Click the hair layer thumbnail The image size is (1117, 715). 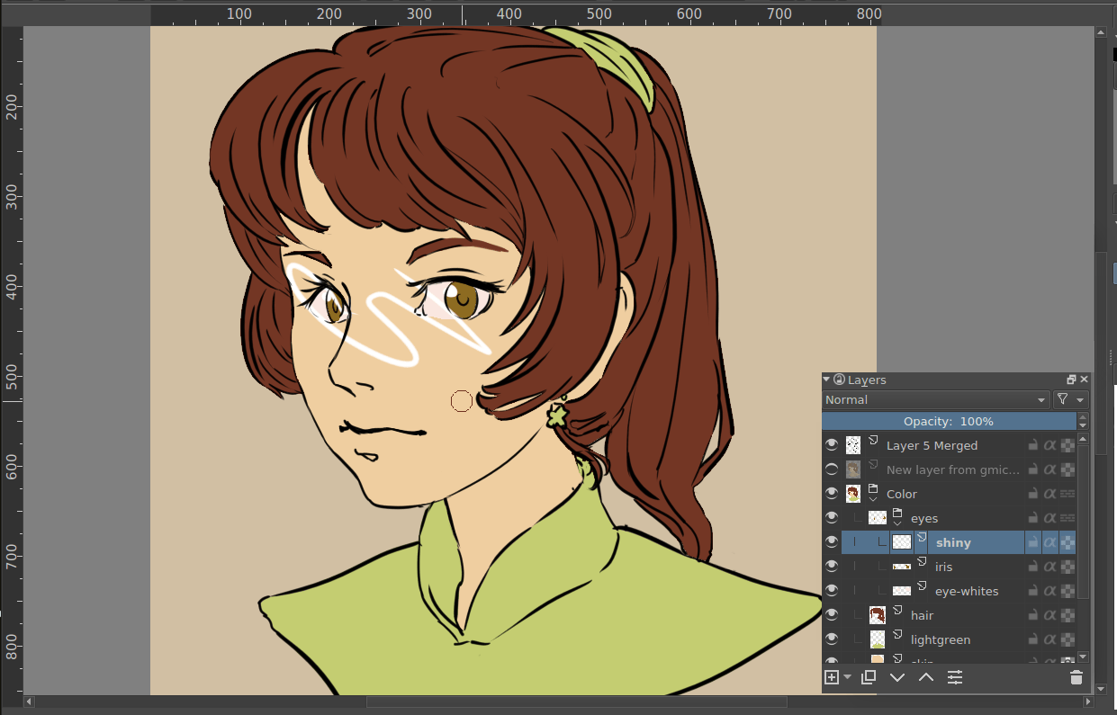pyautogui.click(x=878, y=615)
